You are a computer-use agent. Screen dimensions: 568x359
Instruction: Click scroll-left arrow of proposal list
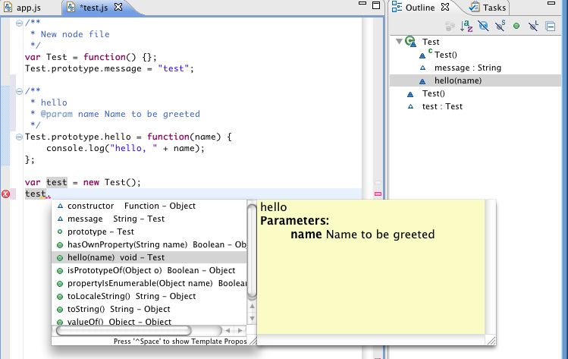[x=228, y=330]
